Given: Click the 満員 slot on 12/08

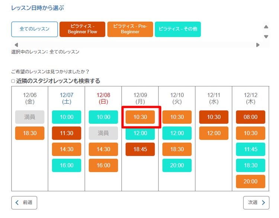Looking at the screenshot, I should 103,133.
